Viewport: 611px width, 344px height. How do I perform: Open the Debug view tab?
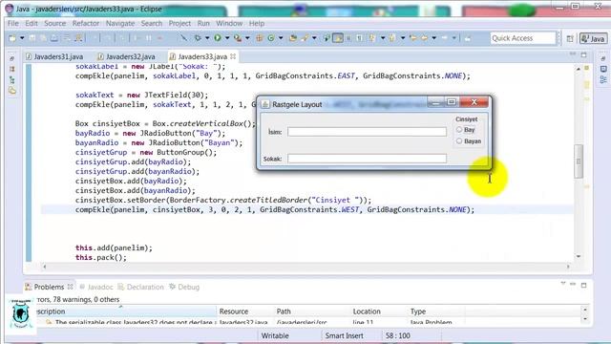pos(184,287)
